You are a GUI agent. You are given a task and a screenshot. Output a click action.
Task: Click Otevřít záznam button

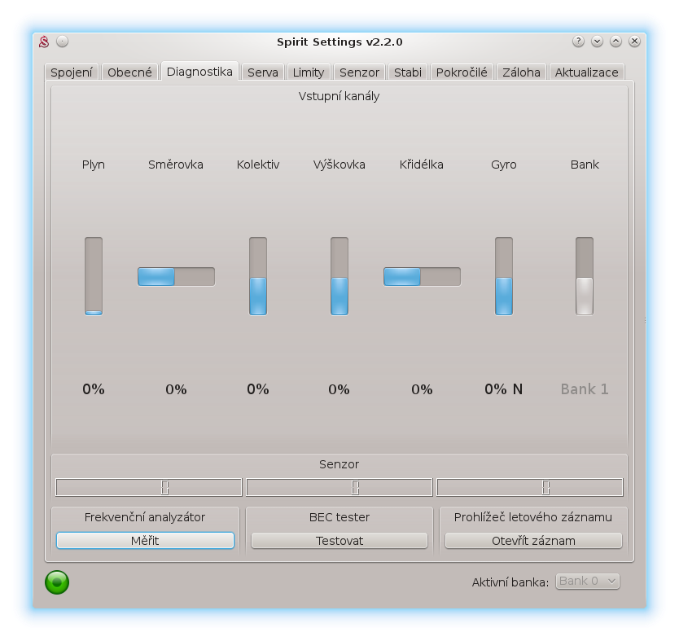(x=533, y=541)
